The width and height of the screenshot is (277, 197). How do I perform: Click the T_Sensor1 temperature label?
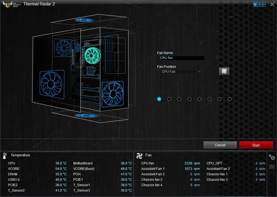(x=82, y=185)
